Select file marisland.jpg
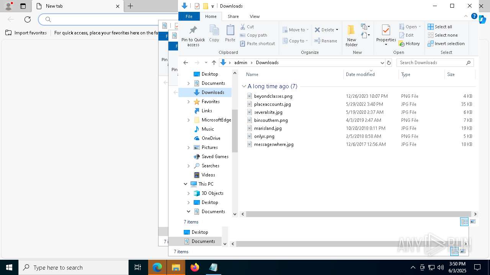Viewport: 490px width, 275px height. [x=268, y=128]
